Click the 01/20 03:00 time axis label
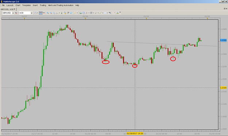Image resolution: width=228 pixels, height=136 pixels. [x=215, y=134]
